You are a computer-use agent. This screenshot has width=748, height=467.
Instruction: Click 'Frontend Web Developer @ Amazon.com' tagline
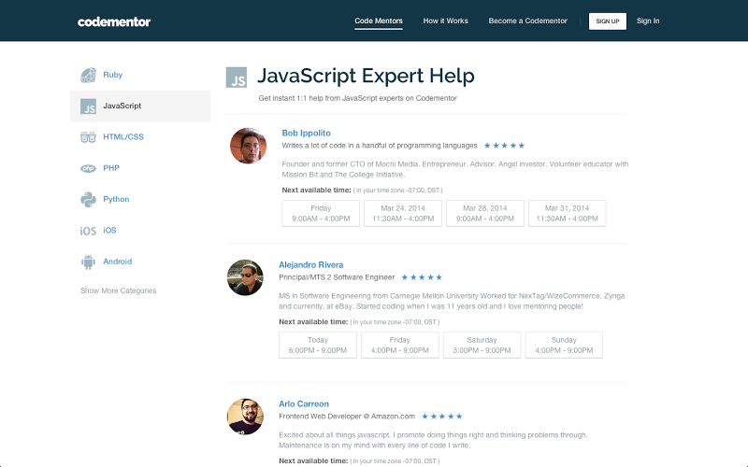point(347,417)
